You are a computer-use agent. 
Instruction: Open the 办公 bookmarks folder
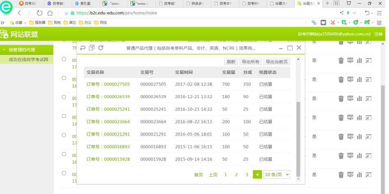tap(85, 23)
